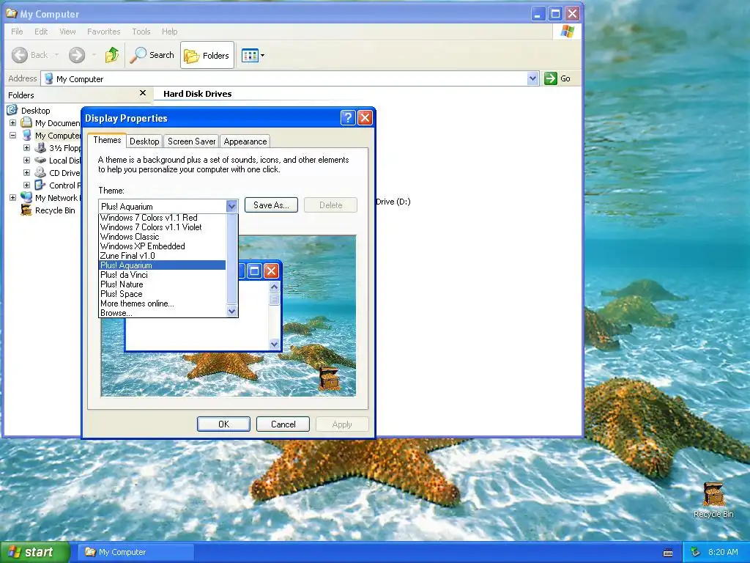Screen dimensions: 750x563
Task: Click the Forward arrow icon in toolbar
Action: pos(76,55)
